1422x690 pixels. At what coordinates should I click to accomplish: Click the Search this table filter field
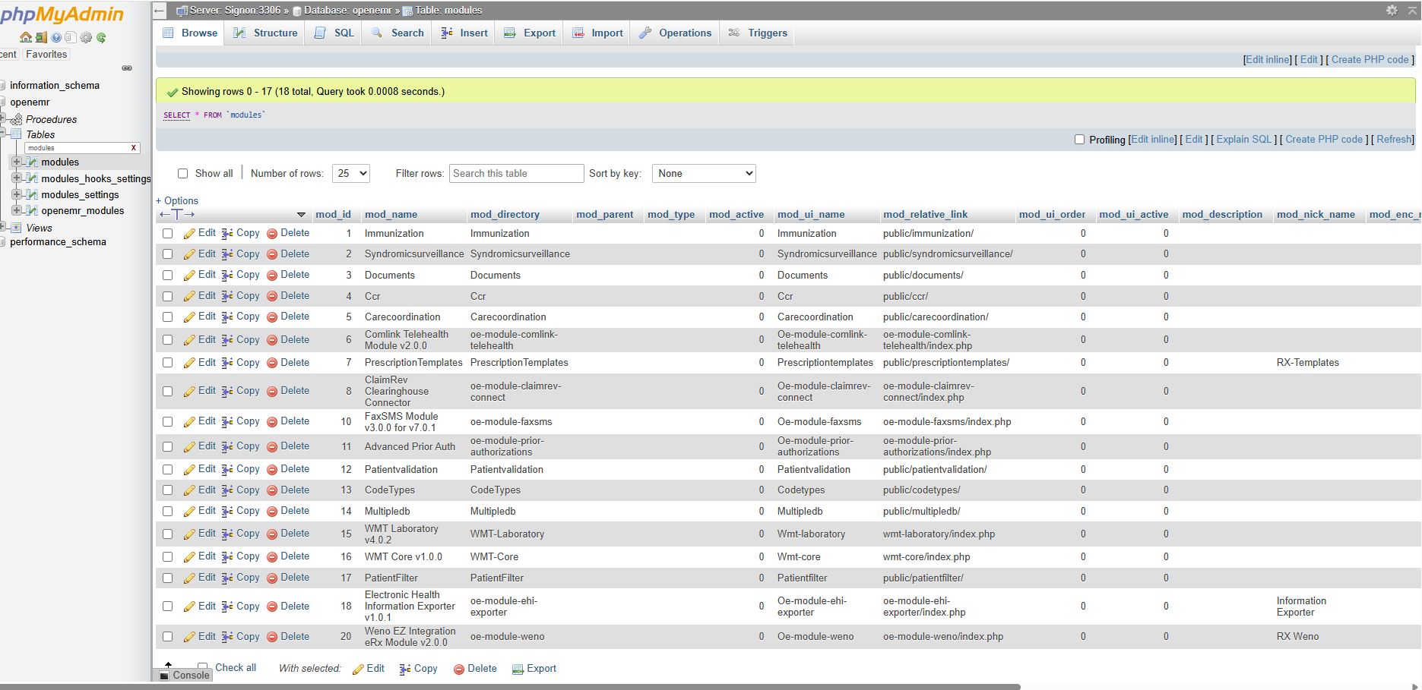pos(516,173)
